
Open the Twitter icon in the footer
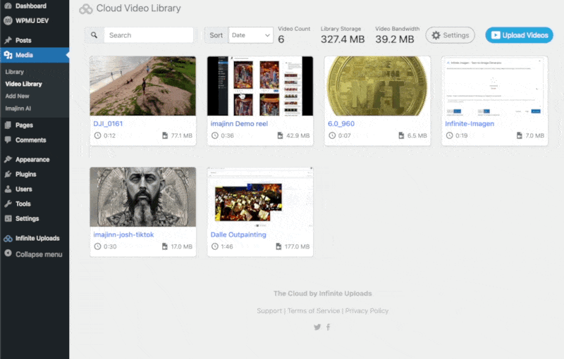(x=317, y=327)
